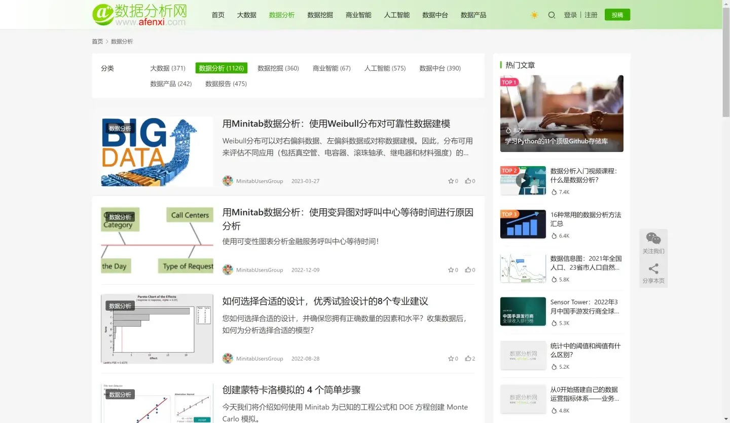
Task: Click the Call Centers fishbone thumbnail
Action: [x=157, y=240]
